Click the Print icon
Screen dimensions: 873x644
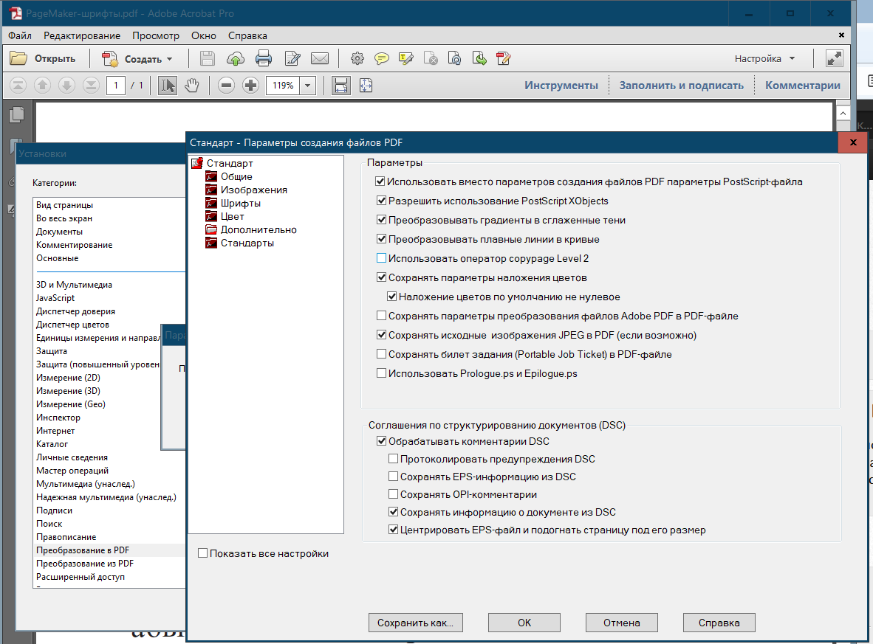(264, 58)
